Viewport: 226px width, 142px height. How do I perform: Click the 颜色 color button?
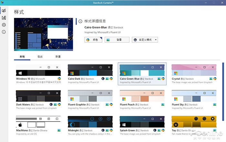coord(93,40)
